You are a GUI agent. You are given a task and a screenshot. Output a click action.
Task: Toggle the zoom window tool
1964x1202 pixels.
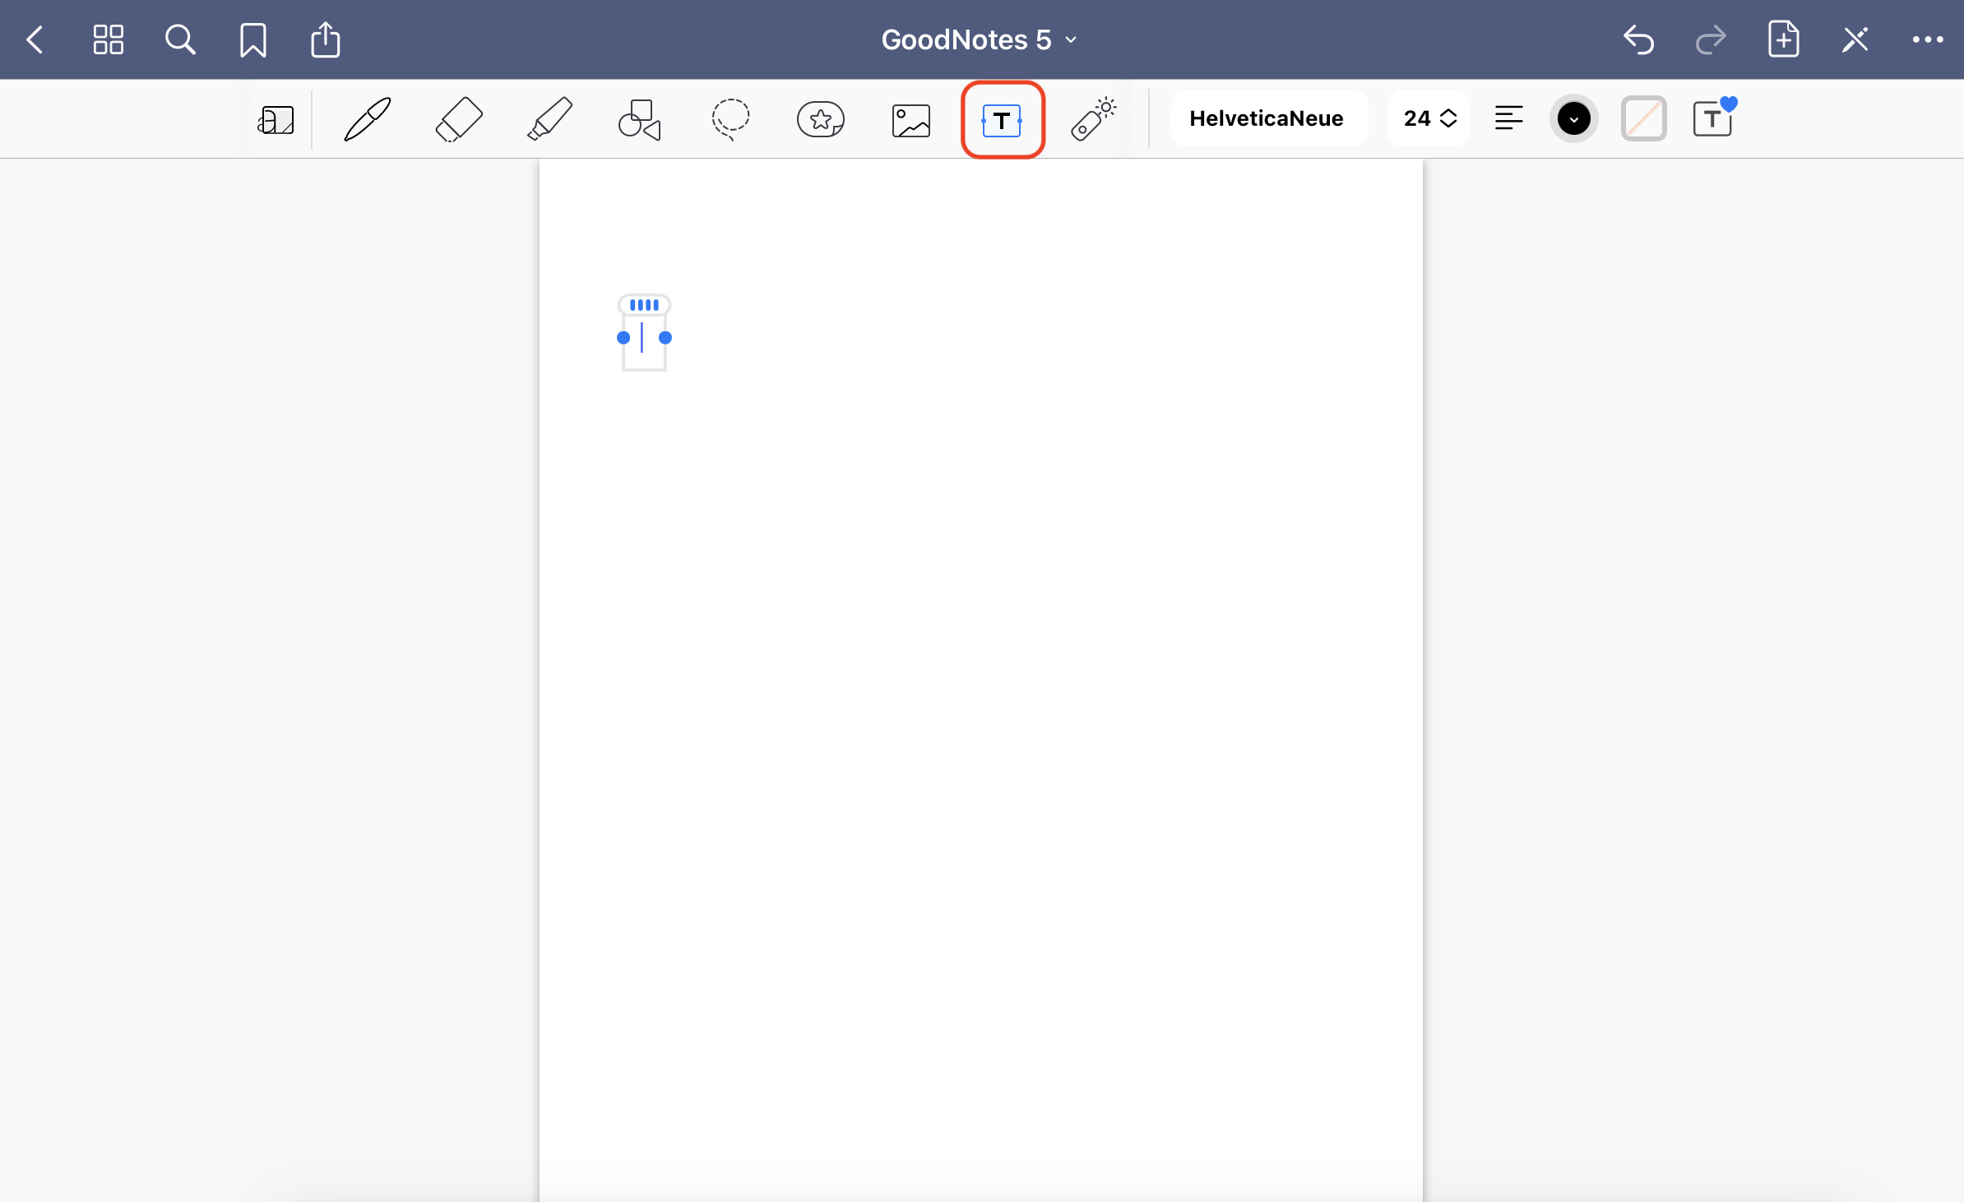(276, 120)
